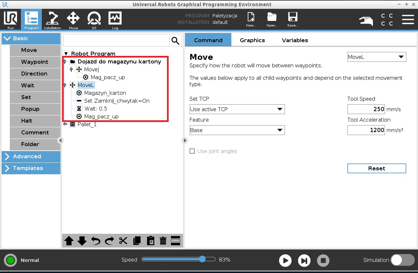This screenshot has height=273, width=418.
Task: Insert a Waypoint command
Action: point(35,62)
